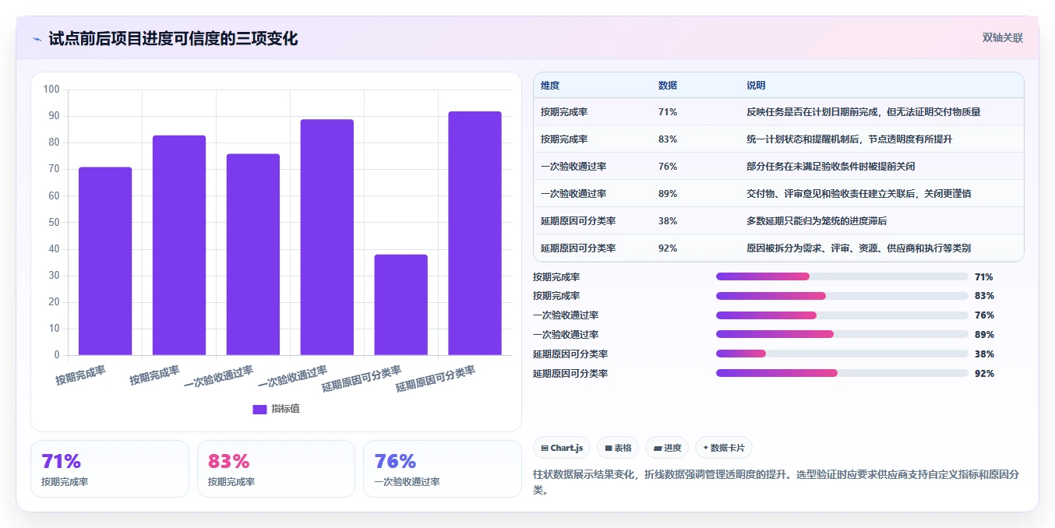Click the shortest chart bar, value 38
The height and width of the screenshot is (528, 1055).
[x=401, y=304]
